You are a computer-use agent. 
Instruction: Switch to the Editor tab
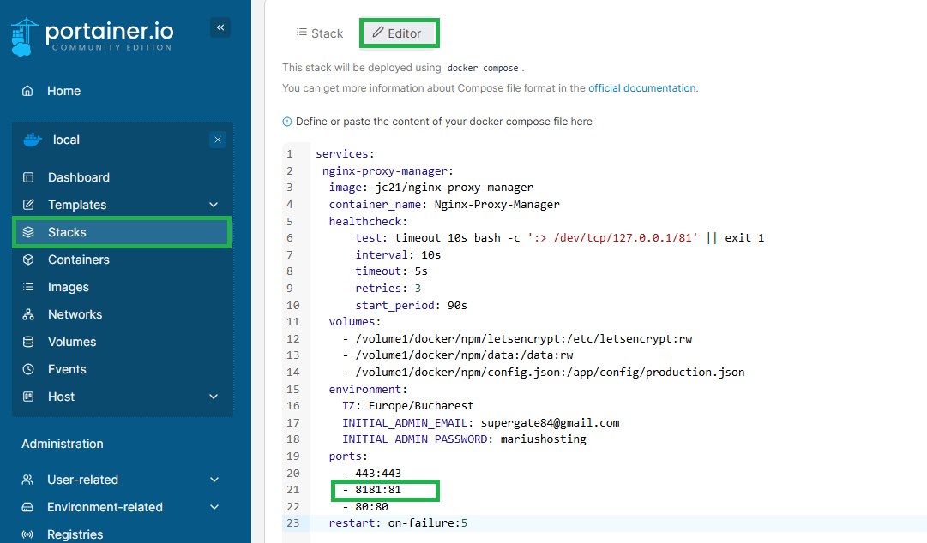click(399, 33)
